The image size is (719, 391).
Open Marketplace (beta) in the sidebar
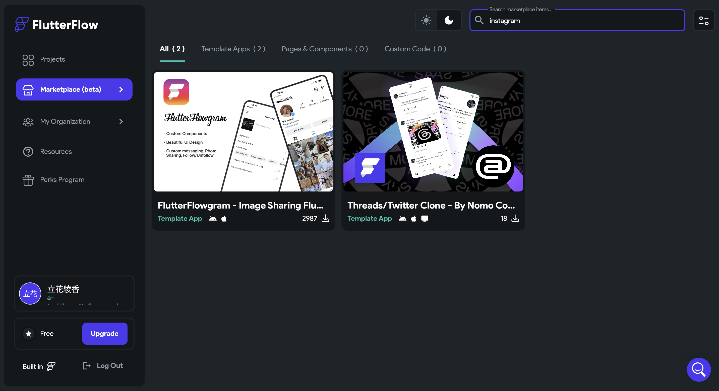pos(74,89)
